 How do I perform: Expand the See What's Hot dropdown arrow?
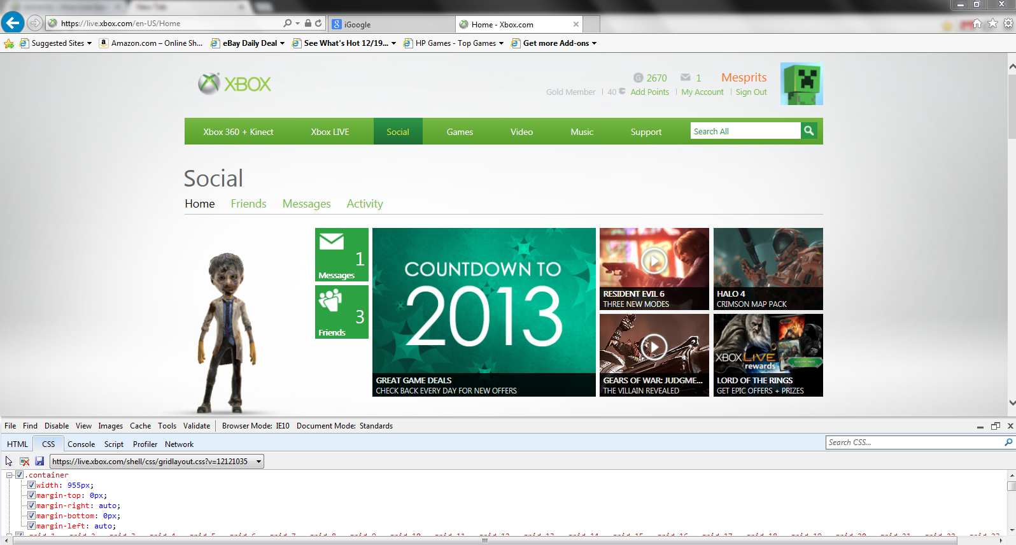click(x=393, y=43)
